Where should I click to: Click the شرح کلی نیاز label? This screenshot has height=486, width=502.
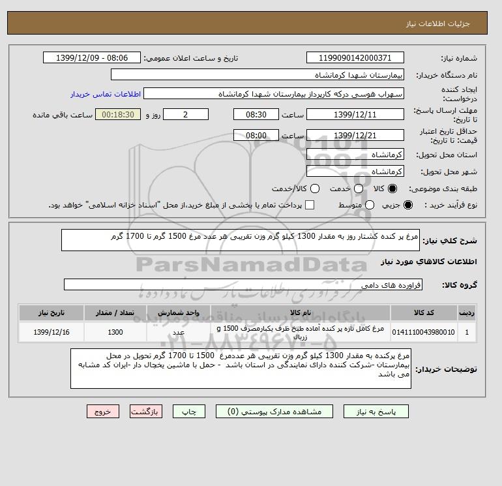(x=450, y=241)
